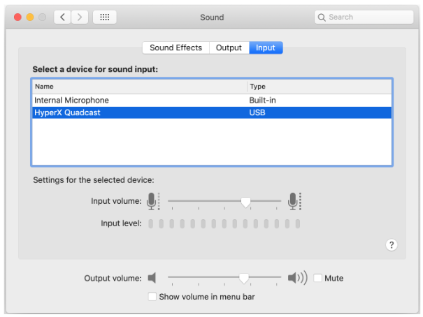
Task: Click the loud speaker icon for output volume
Action: point(297,278)
